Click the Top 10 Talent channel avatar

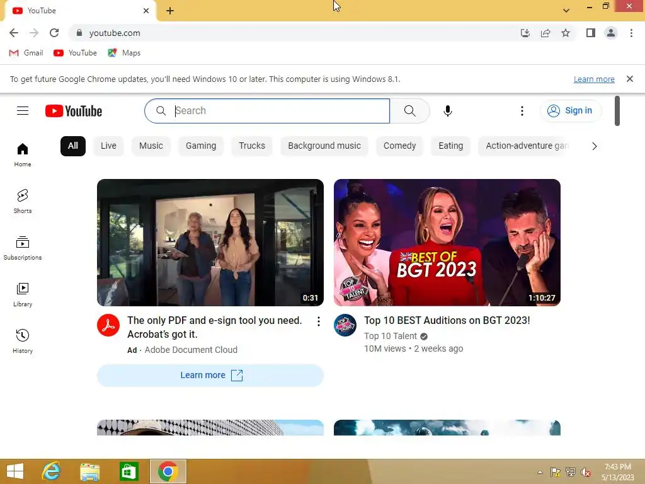(x=345, y=325)
